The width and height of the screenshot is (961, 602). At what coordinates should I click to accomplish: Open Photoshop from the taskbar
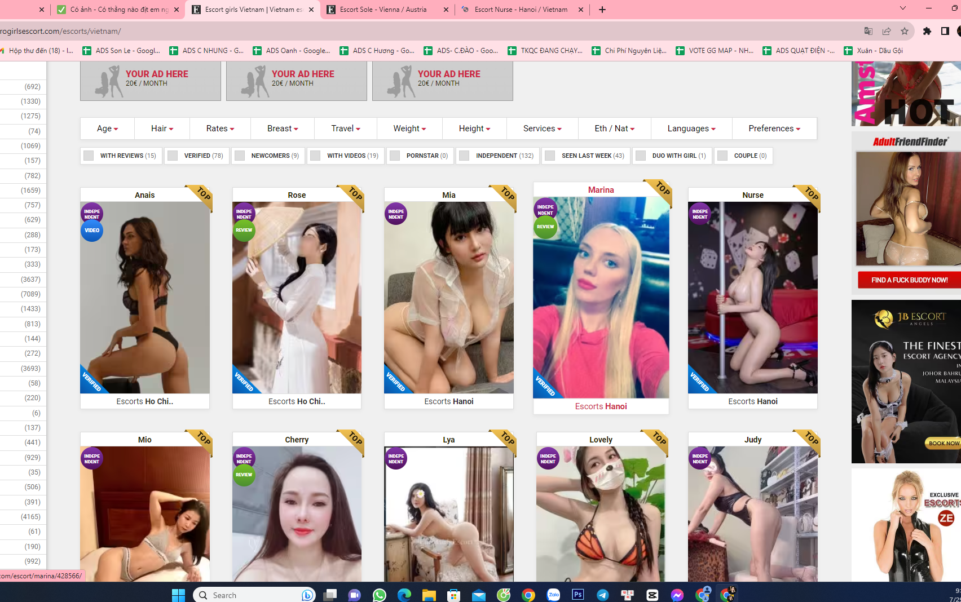click(578, 595)
